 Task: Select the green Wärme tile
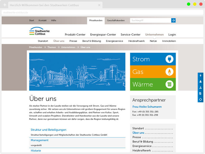click(x=153, y=84)
